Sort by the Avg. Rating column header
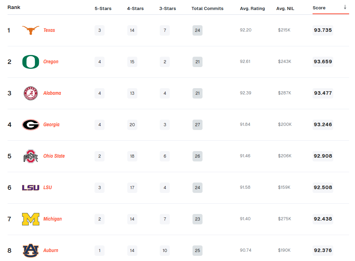The width and height of the screenshot is (355, 261). coord(253,8)
